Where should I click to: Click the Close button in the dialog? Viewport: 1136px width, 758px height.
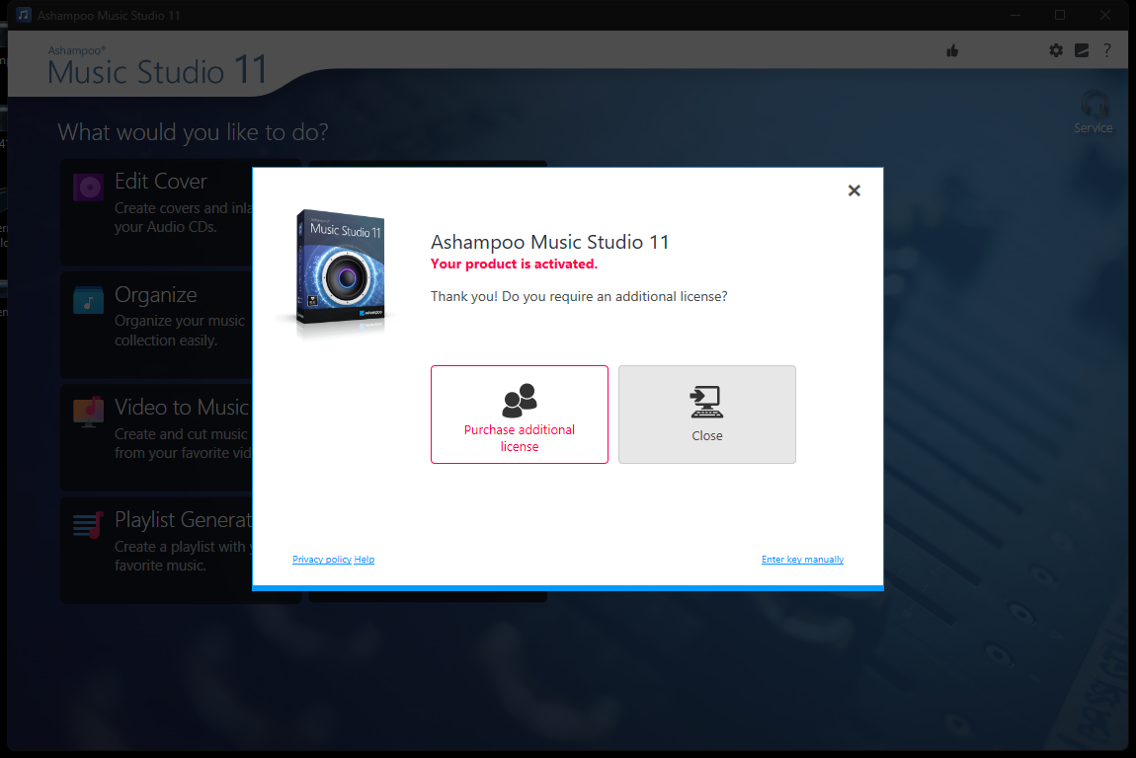point(707,415)
